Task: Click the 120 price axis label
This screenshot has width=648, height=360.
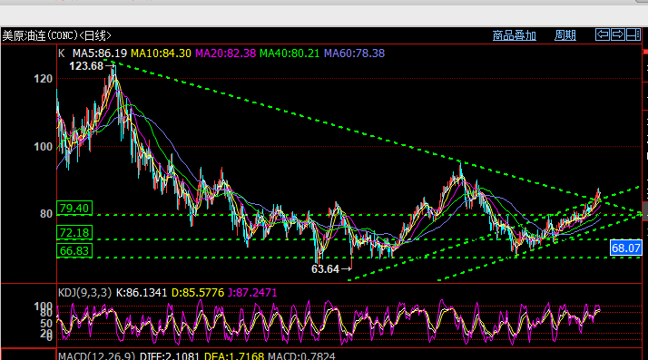Action: pyautogui.click(x=43, y=79)
